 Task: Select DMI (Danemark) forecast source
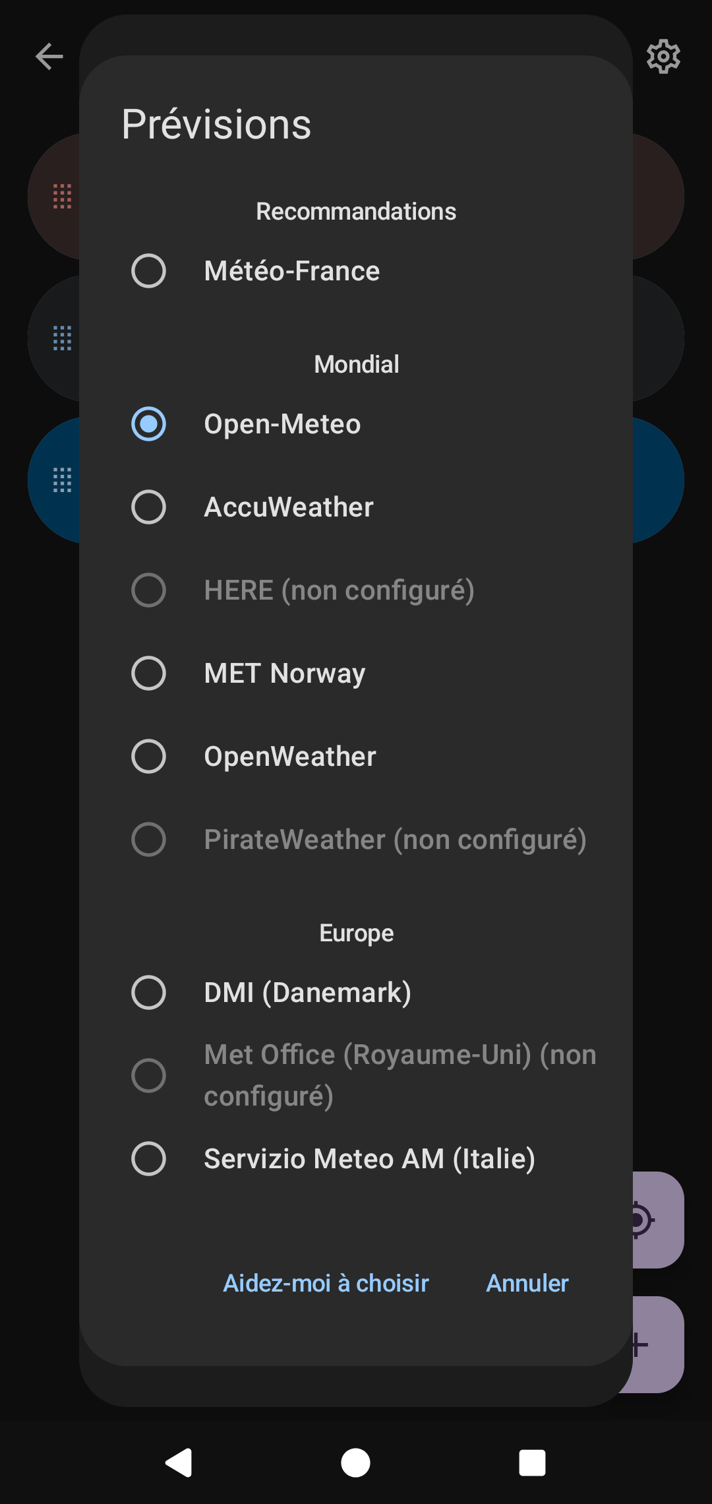coord(149,993)
